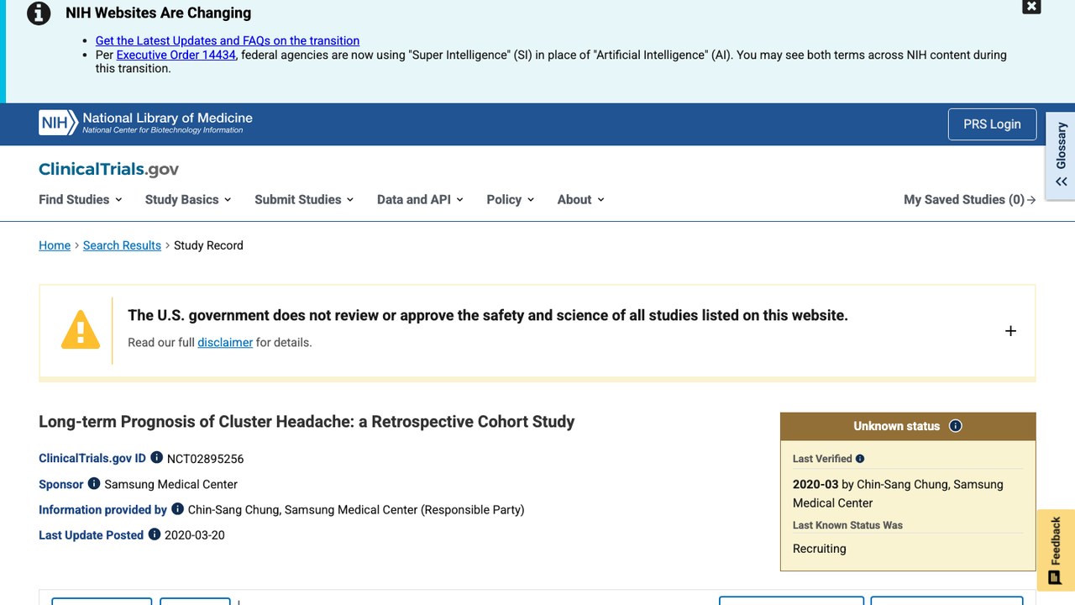Click the yellow warning triangle icon
Viewport: 1075px width, 605px height.
point(81,329)
